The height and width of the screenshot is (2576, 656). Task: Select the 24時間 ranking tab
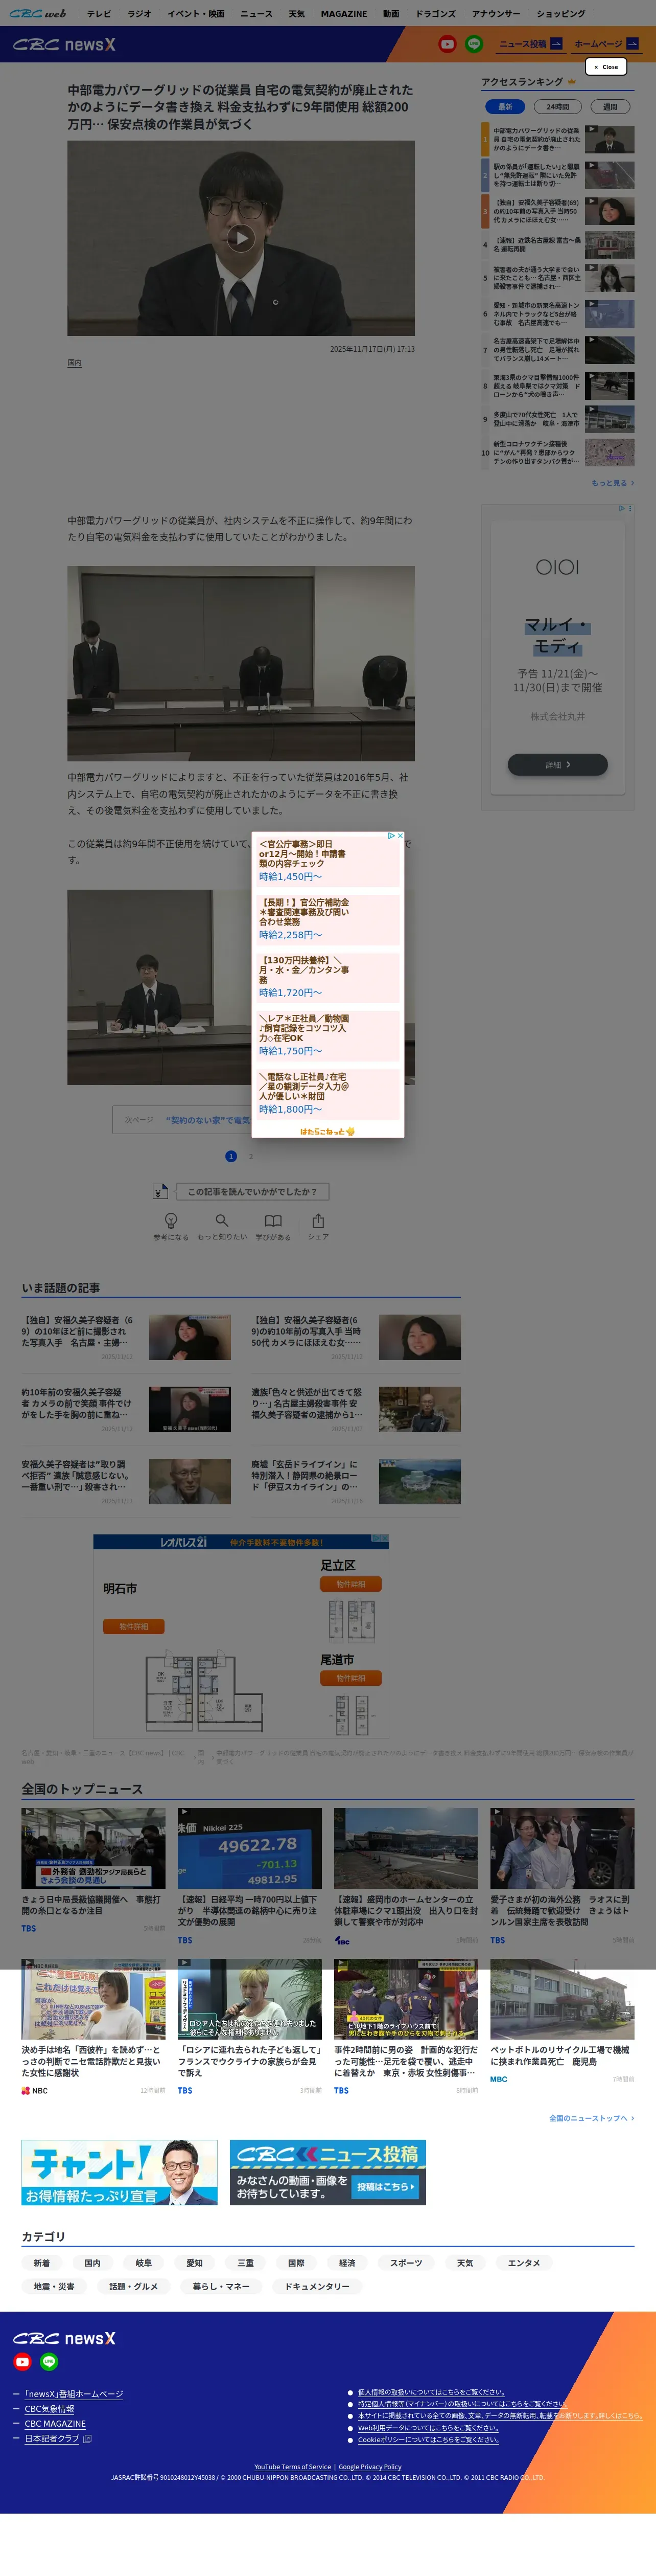(557, 106)
